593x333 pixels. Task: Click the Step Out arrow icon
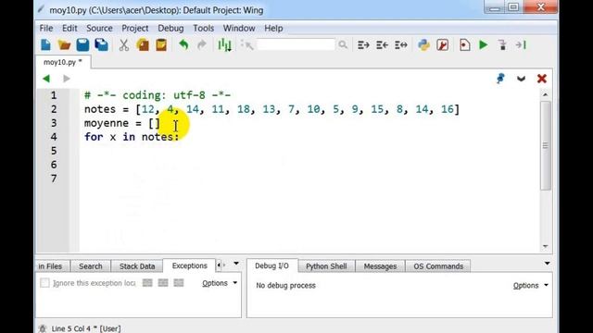coord(521,45)
